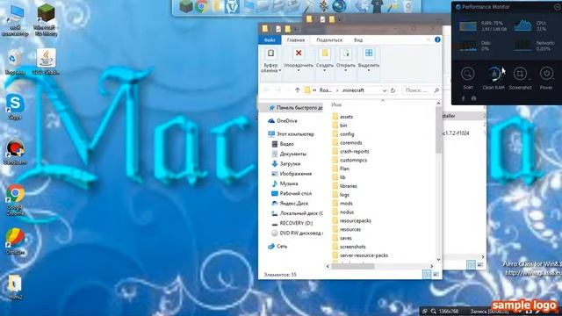Click the Roa... breadcrumb in address bar
This screenshot has height=316, width=562.
tap(326, 90)
